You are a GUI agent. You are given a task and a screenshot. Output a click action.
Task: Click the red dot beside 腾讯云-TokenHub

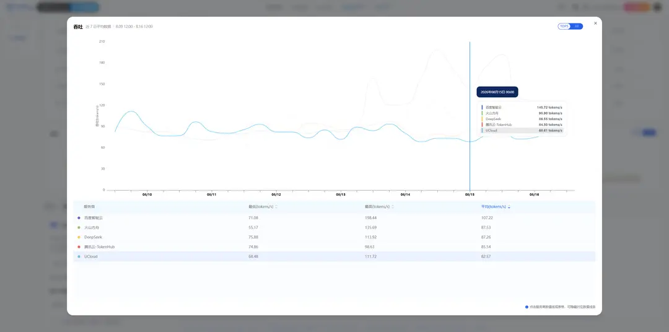point(79,247)
